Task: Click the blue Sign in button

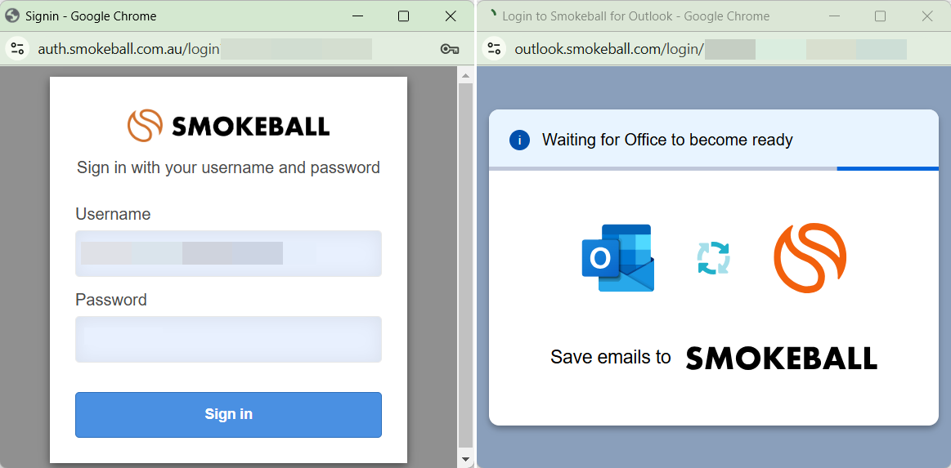Action: coord(229,415)
